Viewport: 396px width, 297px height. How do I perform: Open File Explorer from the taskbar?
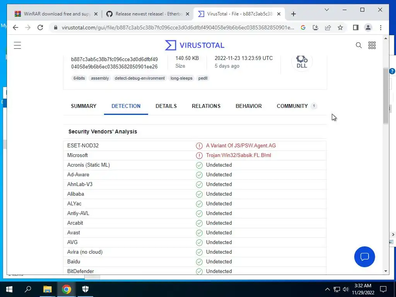point(47,289)
